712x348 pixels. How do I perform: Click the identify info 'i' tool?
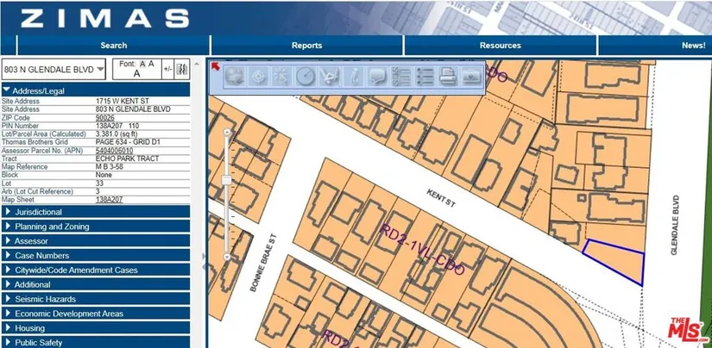point(354,77)
